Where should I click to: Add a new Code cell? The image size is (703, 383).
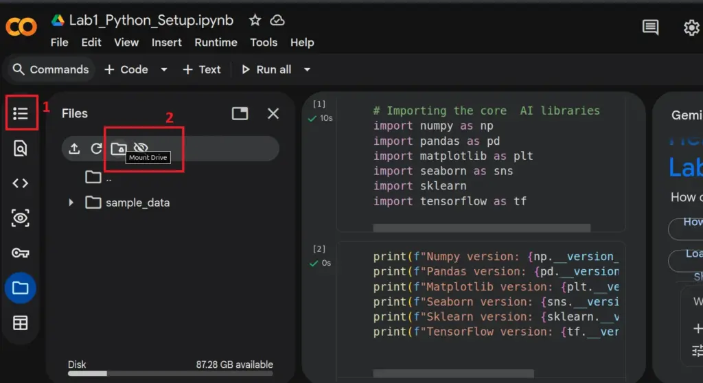(x=126, y=69)
